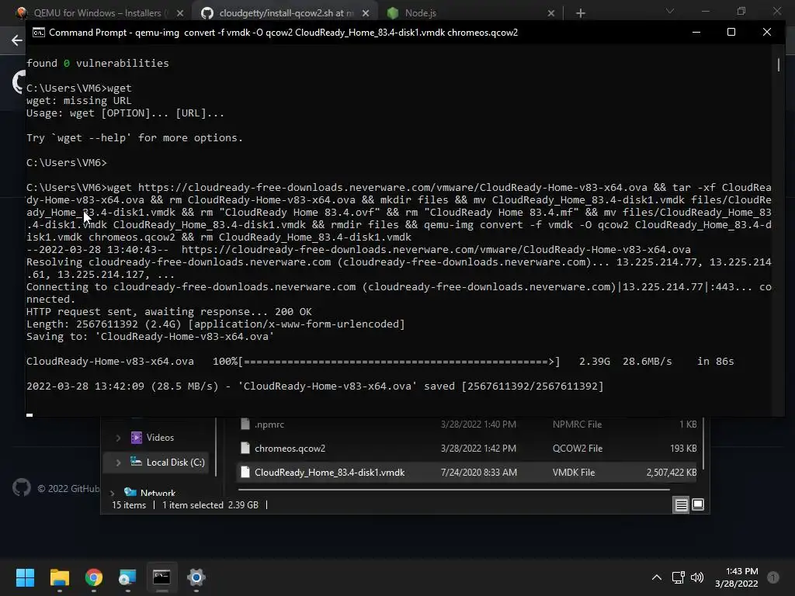Viewport: 795px width, 596px height.
Task: Click the chromeos.qcow2 file icon
Action: (245, 448)
